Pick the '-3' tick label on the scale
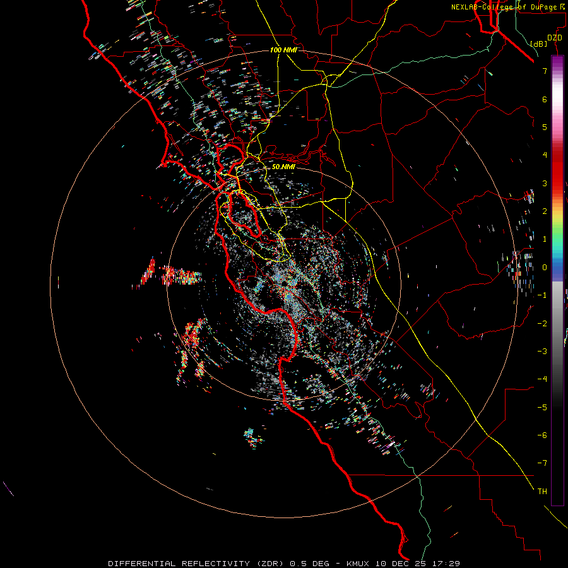 pyautogui.click(x=542, y=352)
